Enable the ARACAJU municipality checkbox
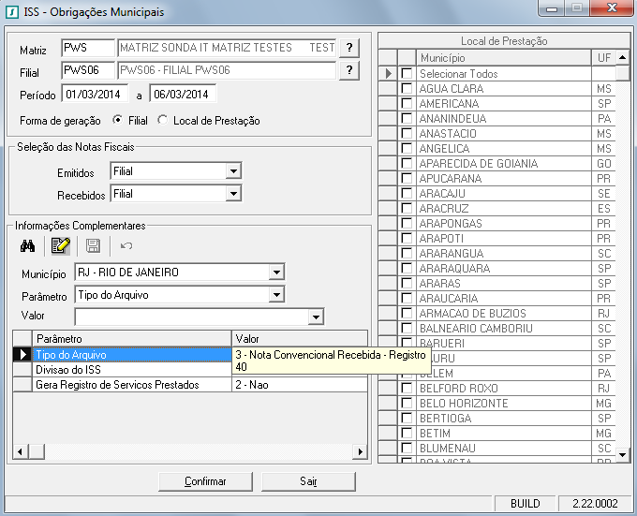The height and width of the screenshot is (516, 637). [407, 194]
